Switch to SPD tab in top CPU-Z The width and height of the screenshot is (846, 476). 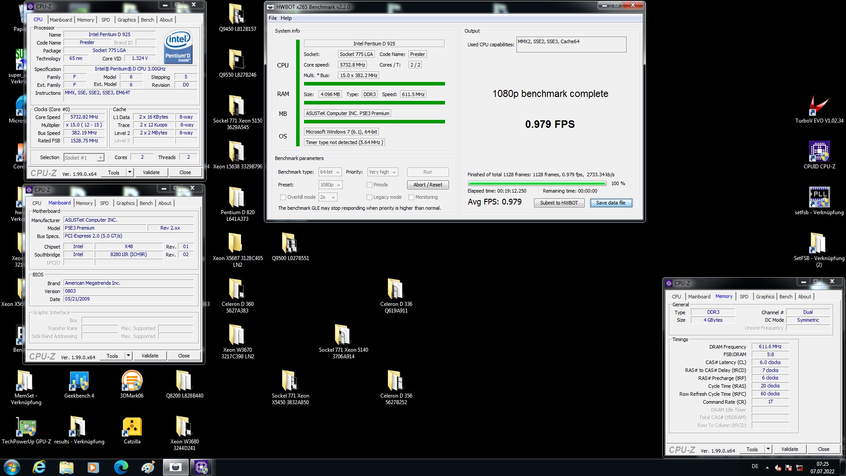point(106,20)
